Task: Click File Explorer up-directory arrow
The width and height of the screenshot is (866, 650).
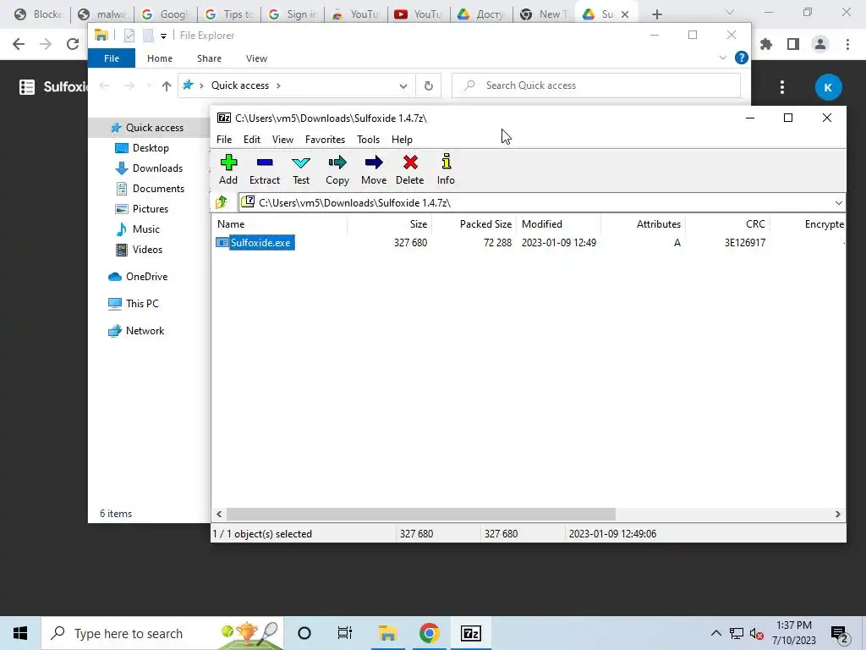Action: click(167, 85)
